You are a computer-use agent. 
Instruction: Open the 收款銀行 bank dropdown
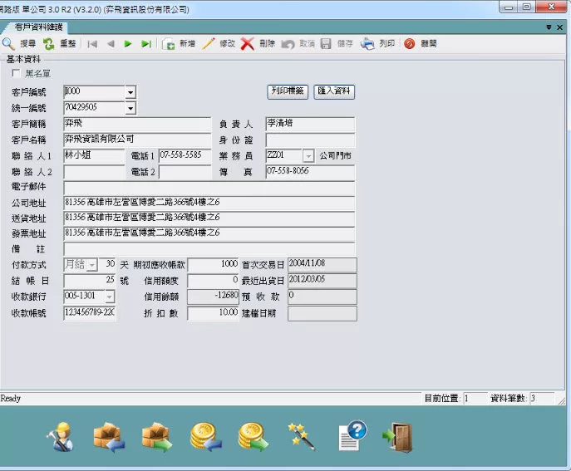[x=110, y=297]
